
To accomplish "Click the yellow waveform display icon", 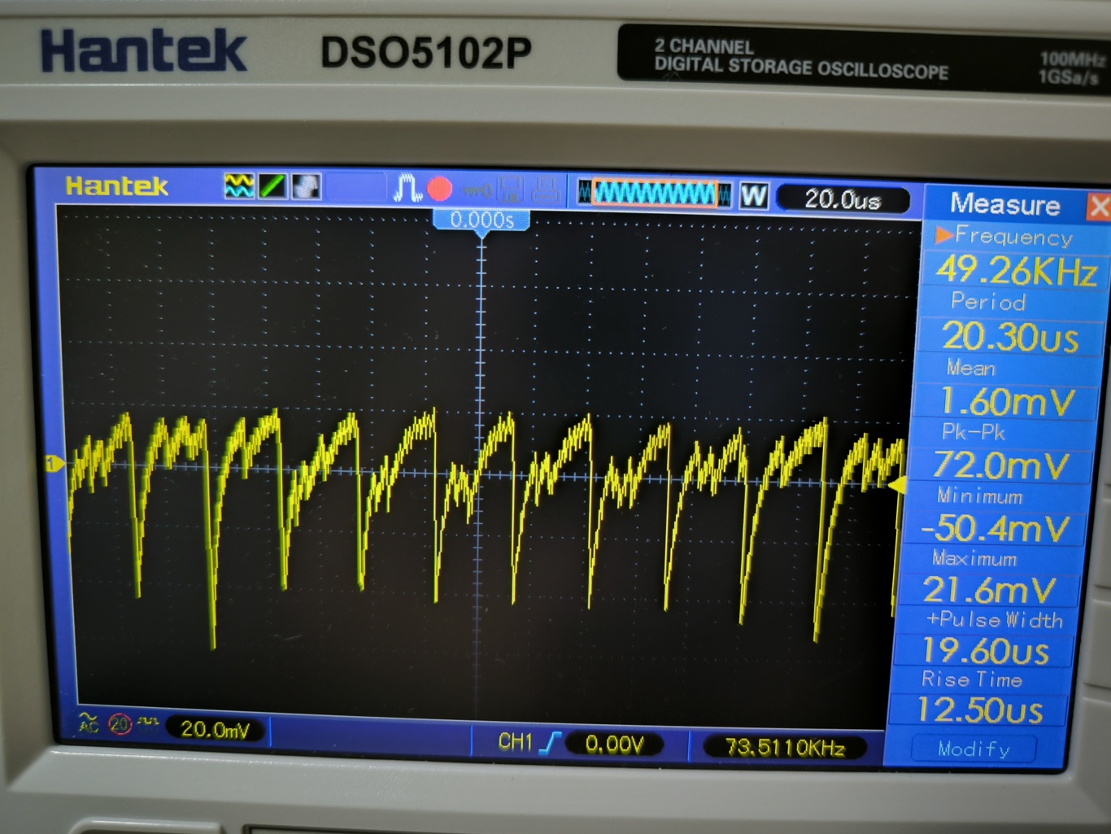I will [238, 186].
